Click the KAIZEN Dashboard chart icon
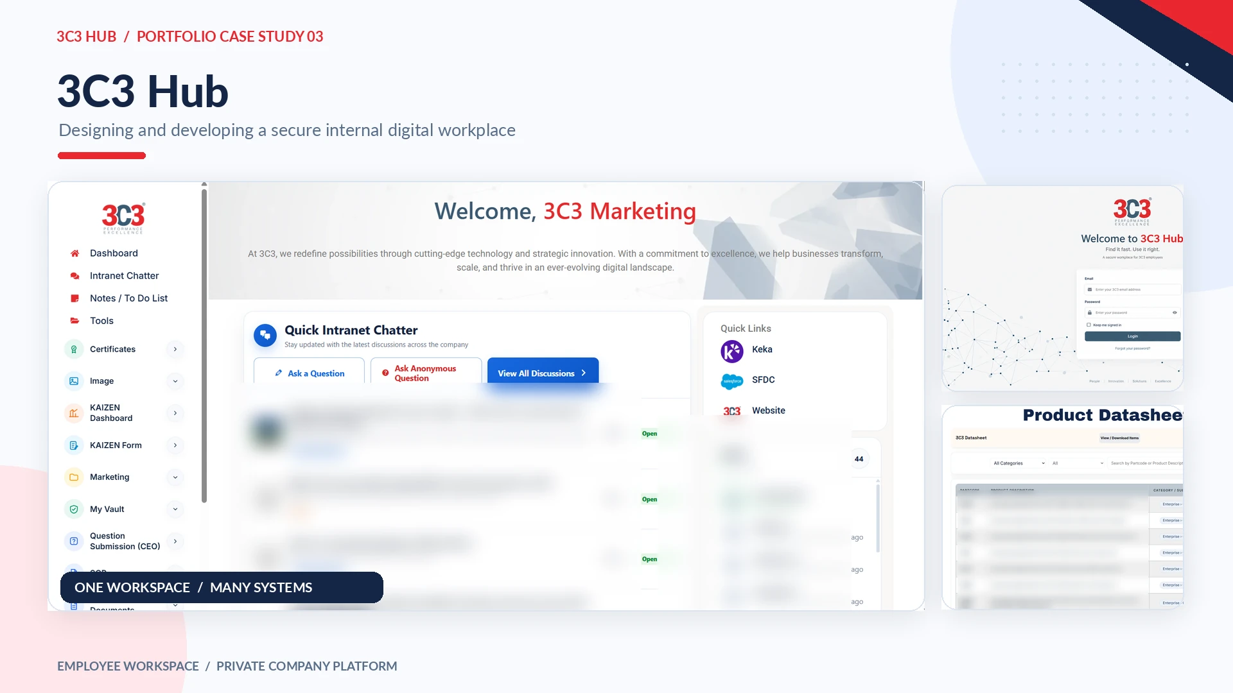This screenshot has height=693, width=1233. tap(74, 413)
